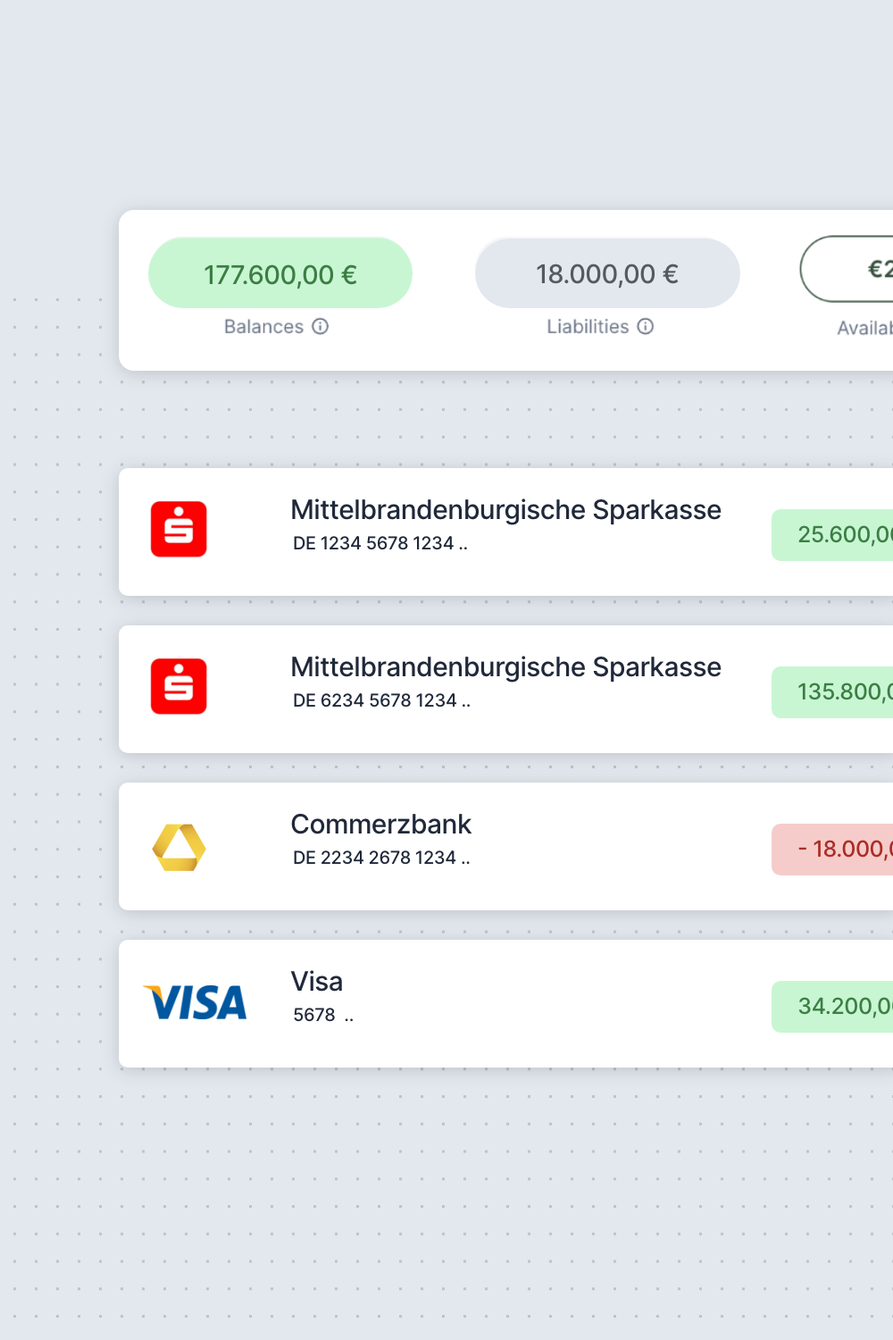This screenshot has width=893, height=1340.
Task: Select the 18.000,00 € liabilities pill
Action: tap(607, 273)
